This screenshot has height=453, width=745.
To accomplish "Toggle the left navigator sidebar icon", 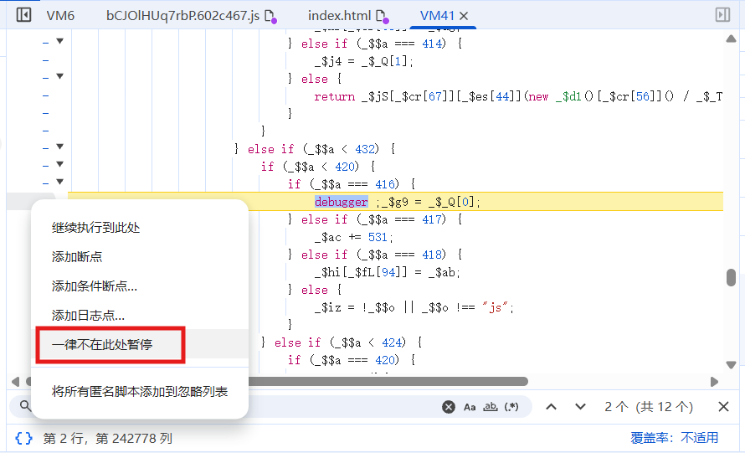I will pyautogui.click(x=23, y=15).
